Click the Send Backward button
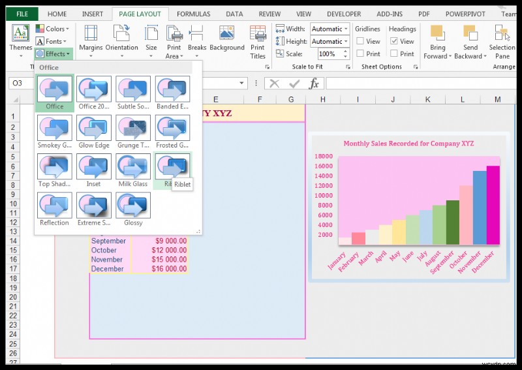This screenshot has height=370, width=522. (x=470, y=42)
